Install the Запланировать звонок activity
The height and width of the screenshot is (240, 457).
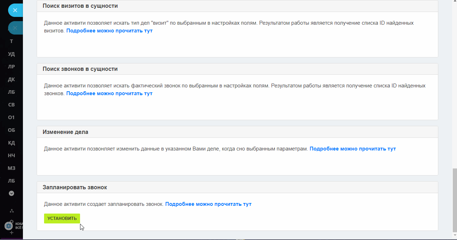point(62,218)
